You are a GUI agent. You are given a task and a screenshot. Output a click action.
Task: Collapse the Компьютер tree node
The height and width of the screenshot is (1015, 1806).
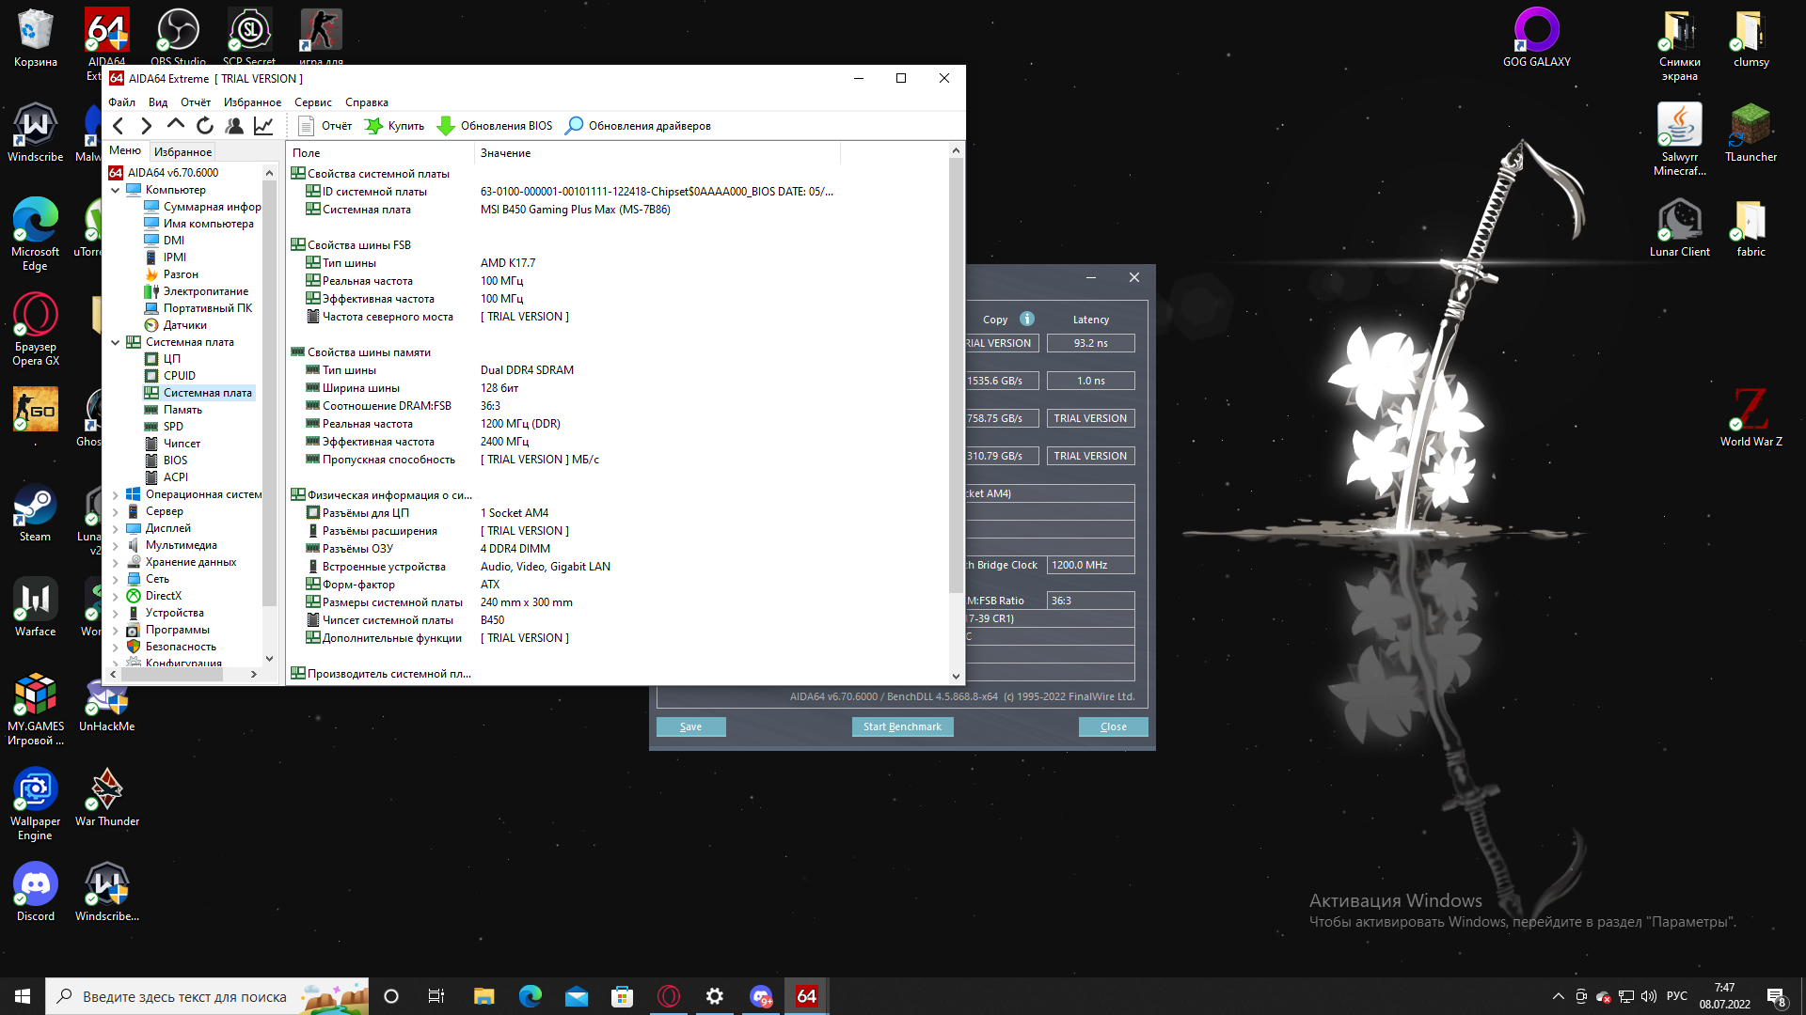point(116,190)
